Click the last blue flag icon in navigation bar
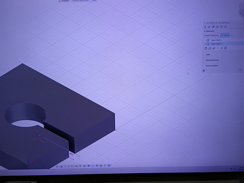Screen dimensions: 244x183 pyautogui.click(x=109, y=165)
